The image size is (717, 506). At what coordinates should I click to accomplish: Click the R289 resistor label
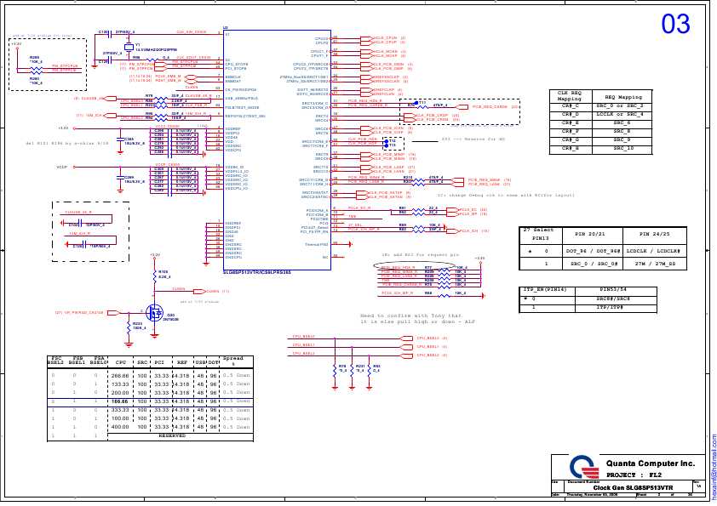[x=35, y=58]
